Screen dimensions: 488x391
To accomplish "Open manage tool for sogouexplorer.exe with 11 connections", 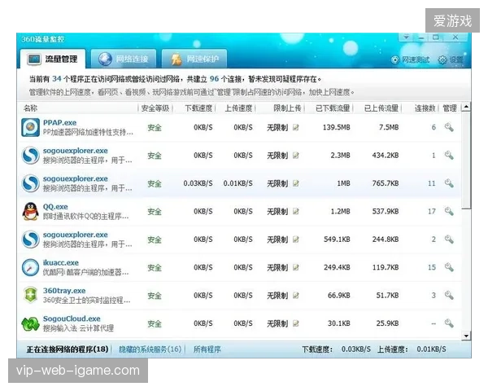I will point(449,183).
